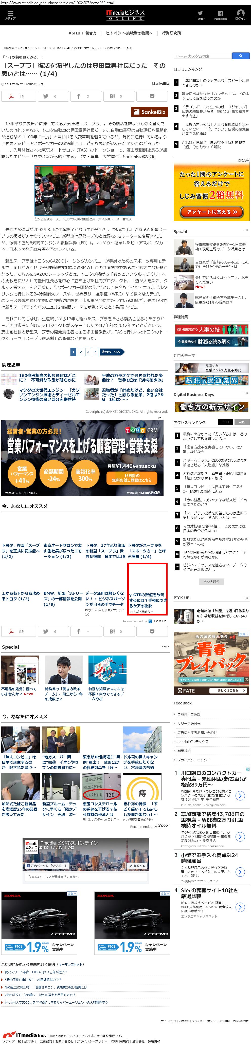Expand 広告に対するお問い合わせ link
Screen dimensions: 251x1046
coord(197,733)
